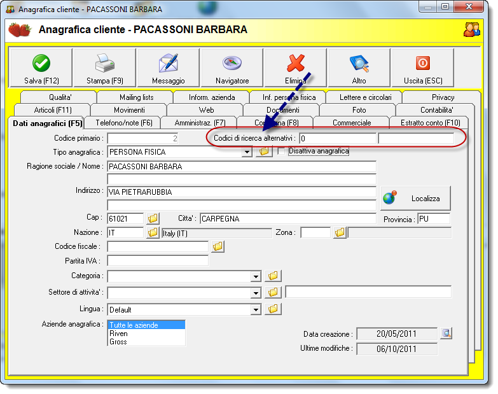Click the Provincia field with PU

coord(434,218)
